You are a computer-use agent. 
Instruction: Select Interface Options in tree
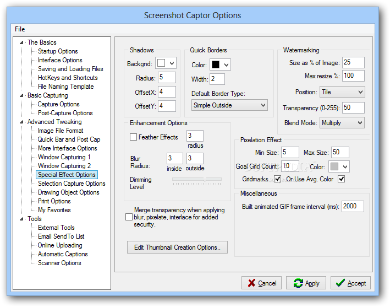coord(60,60)
